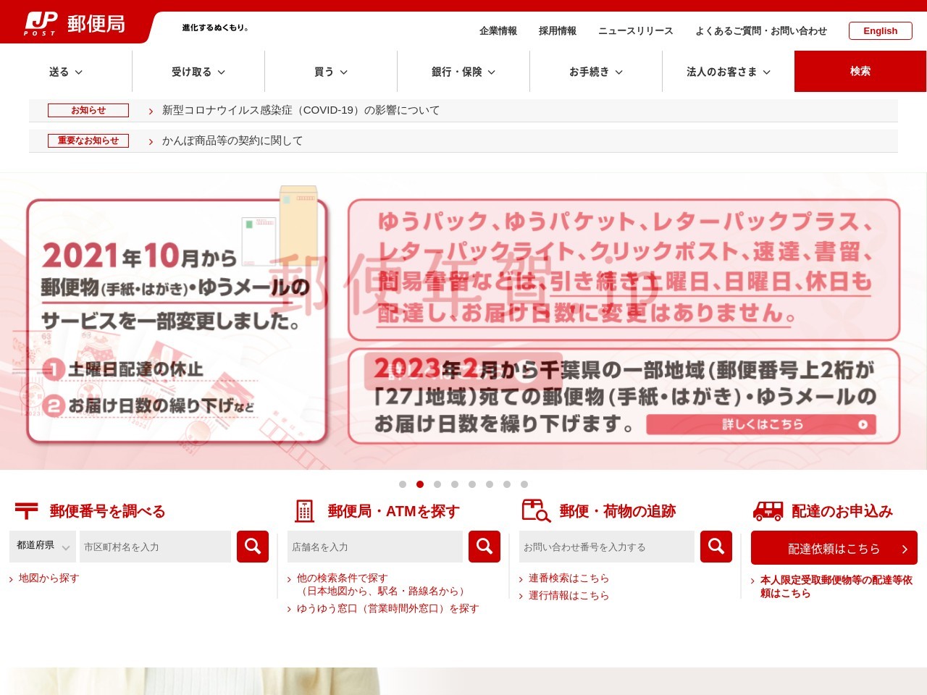Click post office ATM search magnifier button

(485, 547)
